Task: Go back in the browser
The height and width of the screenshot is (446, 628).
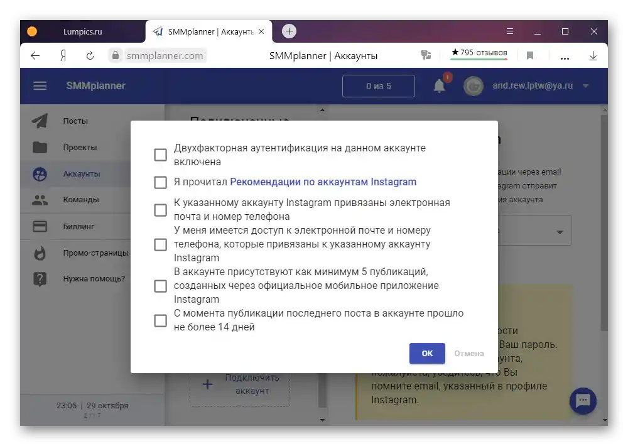Action: pyautogui.click(x=35, y=55)
